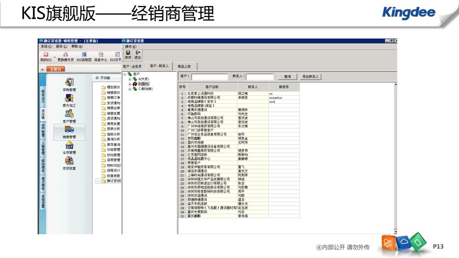Click the 联系人 column header

coord(253,87)
